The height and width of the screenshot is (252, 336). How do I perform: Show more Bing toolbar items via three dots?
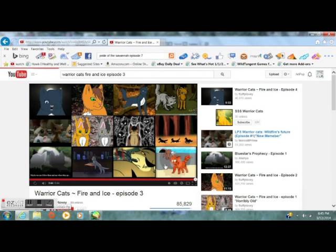[329, 56]
